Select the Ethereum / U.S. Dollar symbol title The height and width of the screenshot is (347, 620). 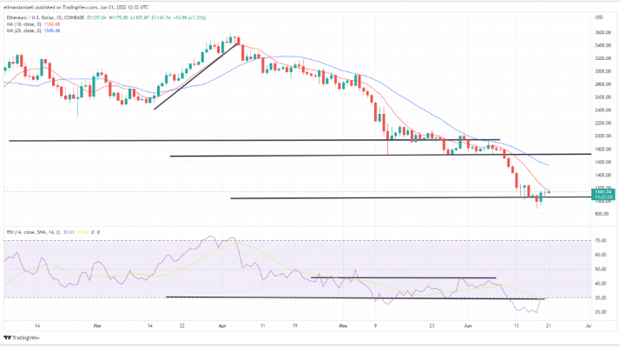pyautogui.click(x=31, y=17)
